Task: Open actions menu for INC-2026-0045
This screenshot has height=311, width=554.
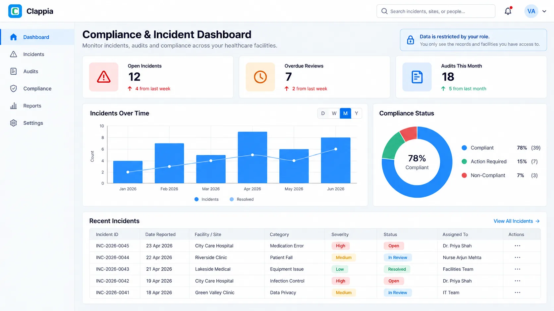Action: [x=518, y=246]
